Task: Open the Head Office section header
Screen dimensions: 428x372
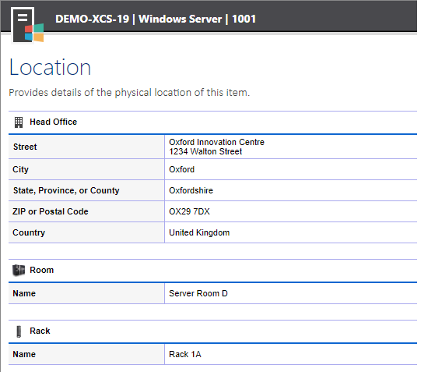Action: pyautogui.click(x=54, y=122)
